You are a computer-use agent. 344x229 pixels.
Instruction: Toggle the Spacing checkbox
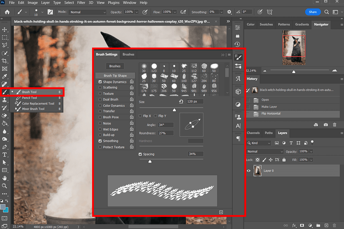[x=140, y=154]
